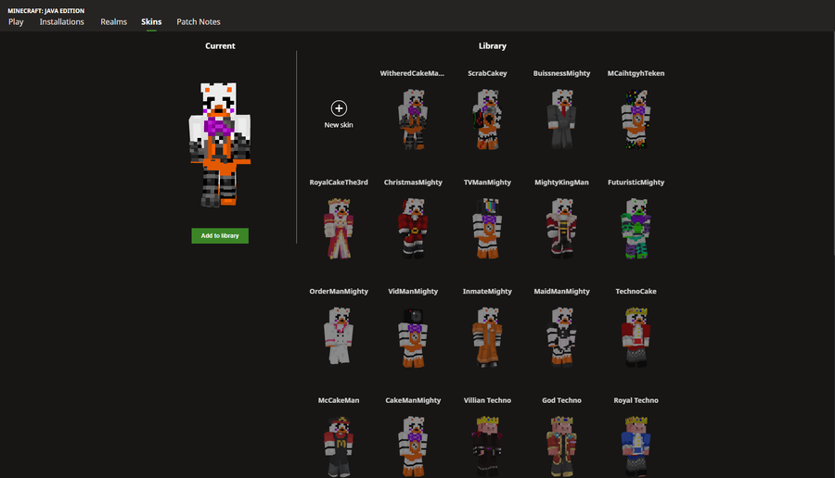
Task: Select the WitheredCakeMa... skin thumbnail
Action: click(x=413, y=119)
